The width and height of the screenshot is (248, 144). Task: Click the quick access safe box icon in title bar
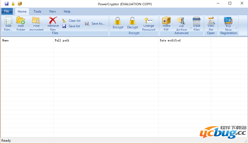pos(20,4)
